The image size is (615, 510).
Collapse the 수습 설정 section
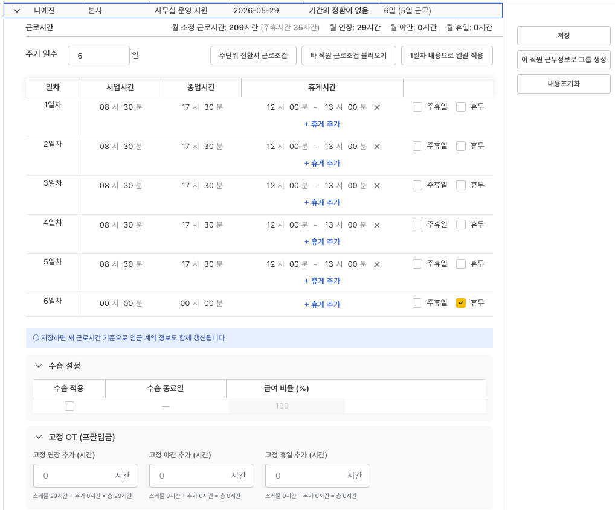[x=39, y=366]
